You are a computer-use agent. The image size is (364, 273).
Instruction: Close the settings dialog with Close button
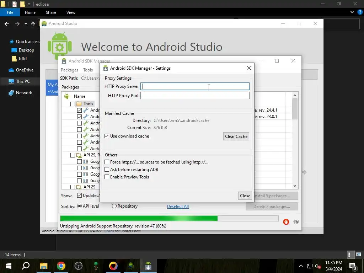click(x=245, y=196)
